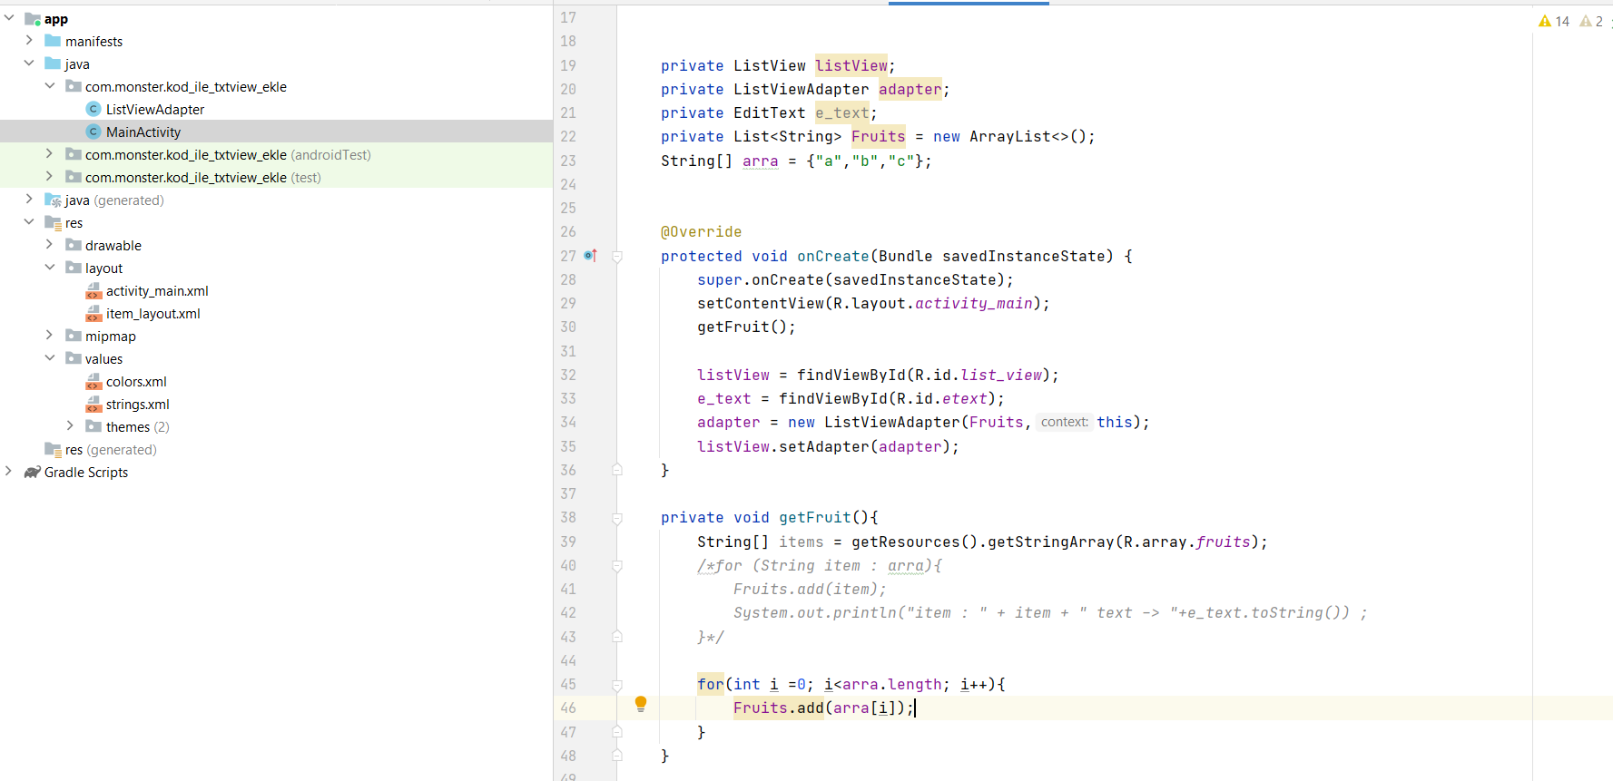Click 'listView.setAdapter(adapter);' on line 35
This screenshot has width=1613, height=781.
tap(828, 446)
